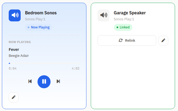Click Sonos Play:1 under Garage Speaker
The width and height of the screenshot is (178, 111).
124,19
